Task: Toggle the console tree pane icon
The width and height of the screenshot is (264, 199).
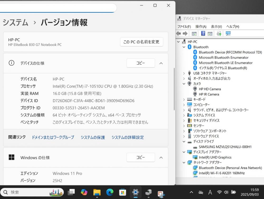Action: pos(194,34)
